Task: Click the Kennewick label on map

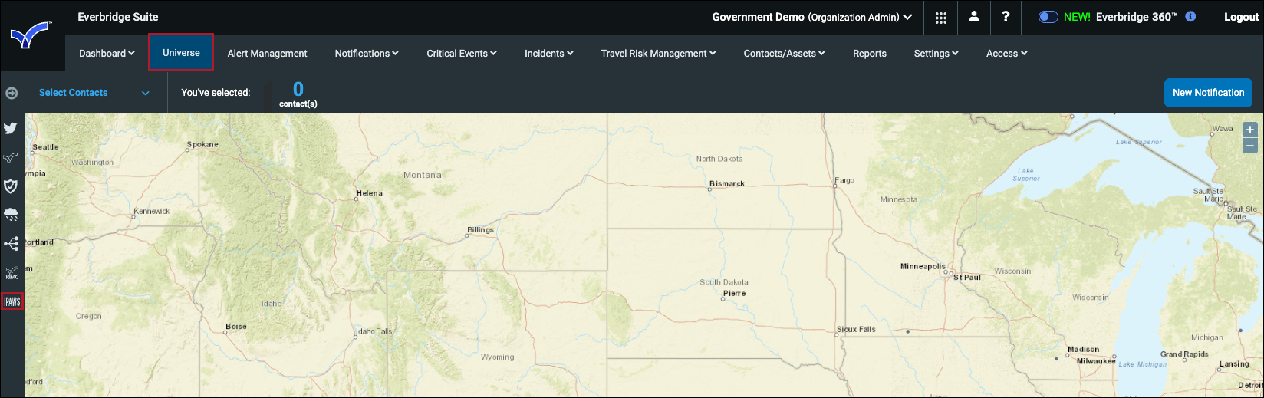Action: click(152, 211)
